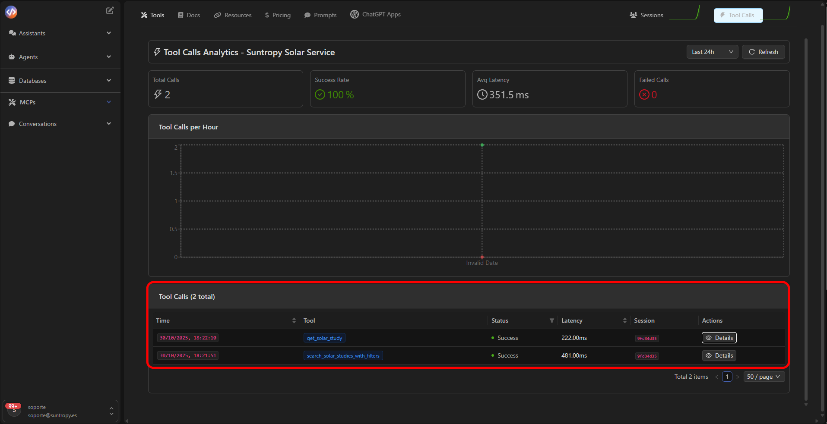Click the Refresh button
Image resolution: width=827 pixels, height=424 pixels.
click(764, 52)
